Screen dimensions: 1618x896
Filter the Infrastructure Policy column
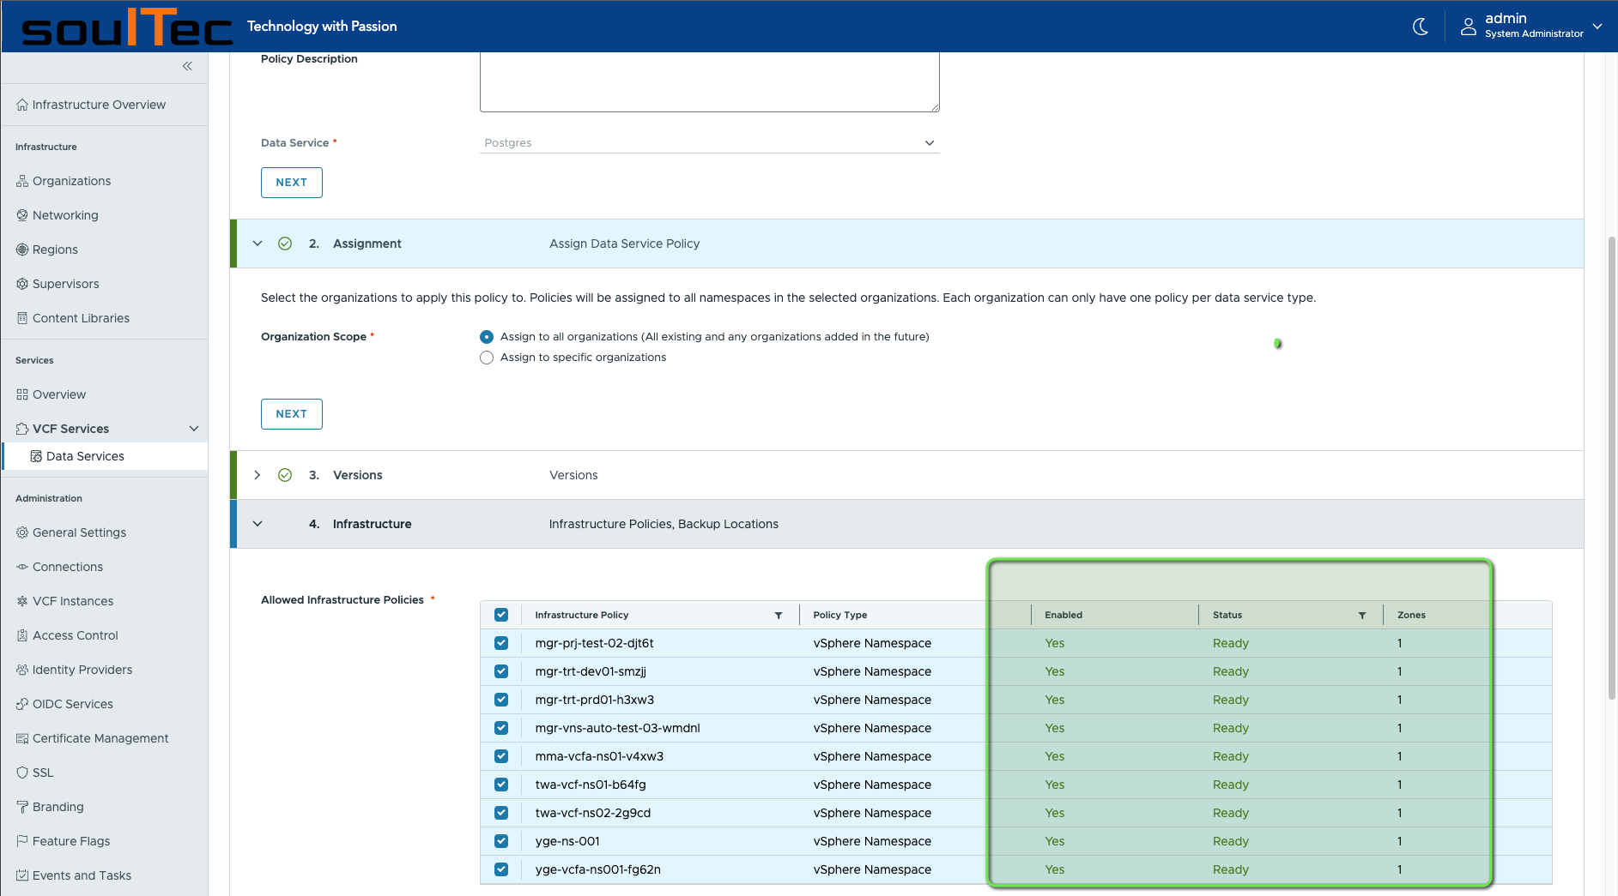(779, 616)
